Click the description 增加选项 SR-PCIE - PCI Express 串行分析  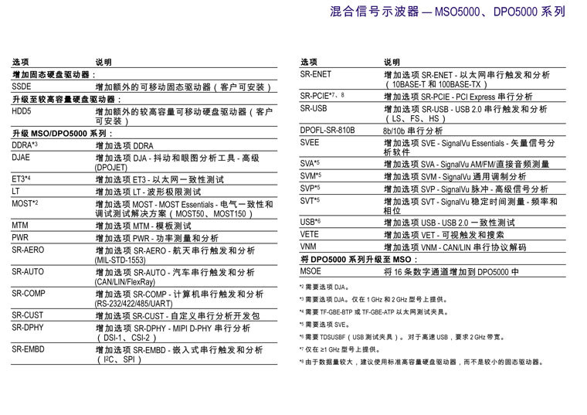tap(458, 97)
